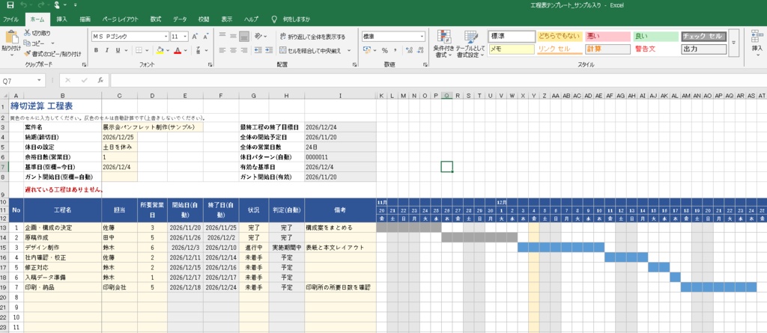This screenshot has width=767, height=333.
Task: Click the font color red A icon
Action: (x=178, y=50)
